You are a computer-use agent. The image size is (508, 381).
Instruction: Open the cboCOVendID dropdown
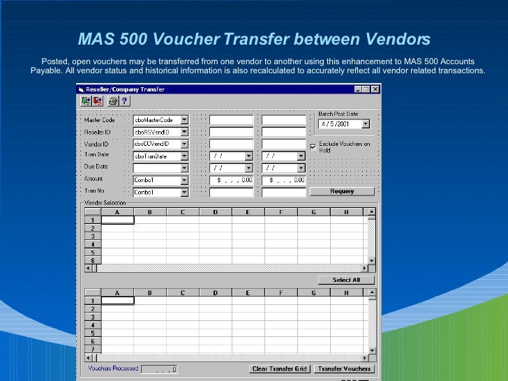point(184,144)
